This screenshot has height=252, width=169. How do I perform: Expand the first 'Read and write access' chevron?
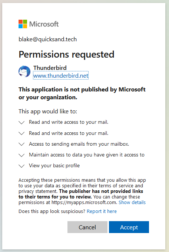pos(21,122)
